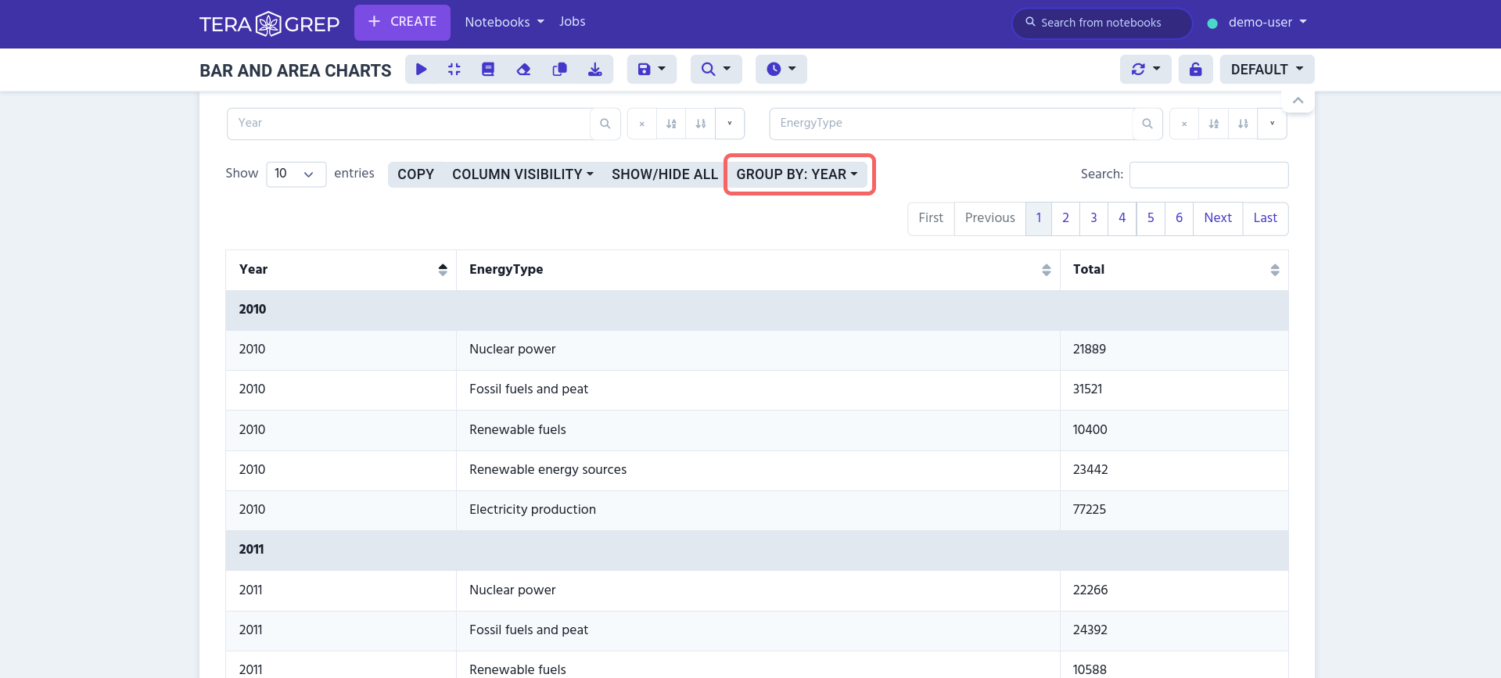Collapse panel with the up chevron
This screenshot has width=1501, height=678.
point(1298,100)
